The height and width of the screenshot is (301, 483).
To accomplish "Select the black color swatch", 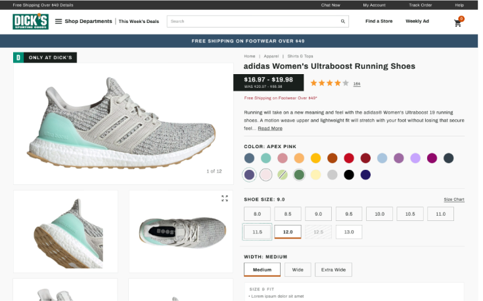I will [349, 174].
